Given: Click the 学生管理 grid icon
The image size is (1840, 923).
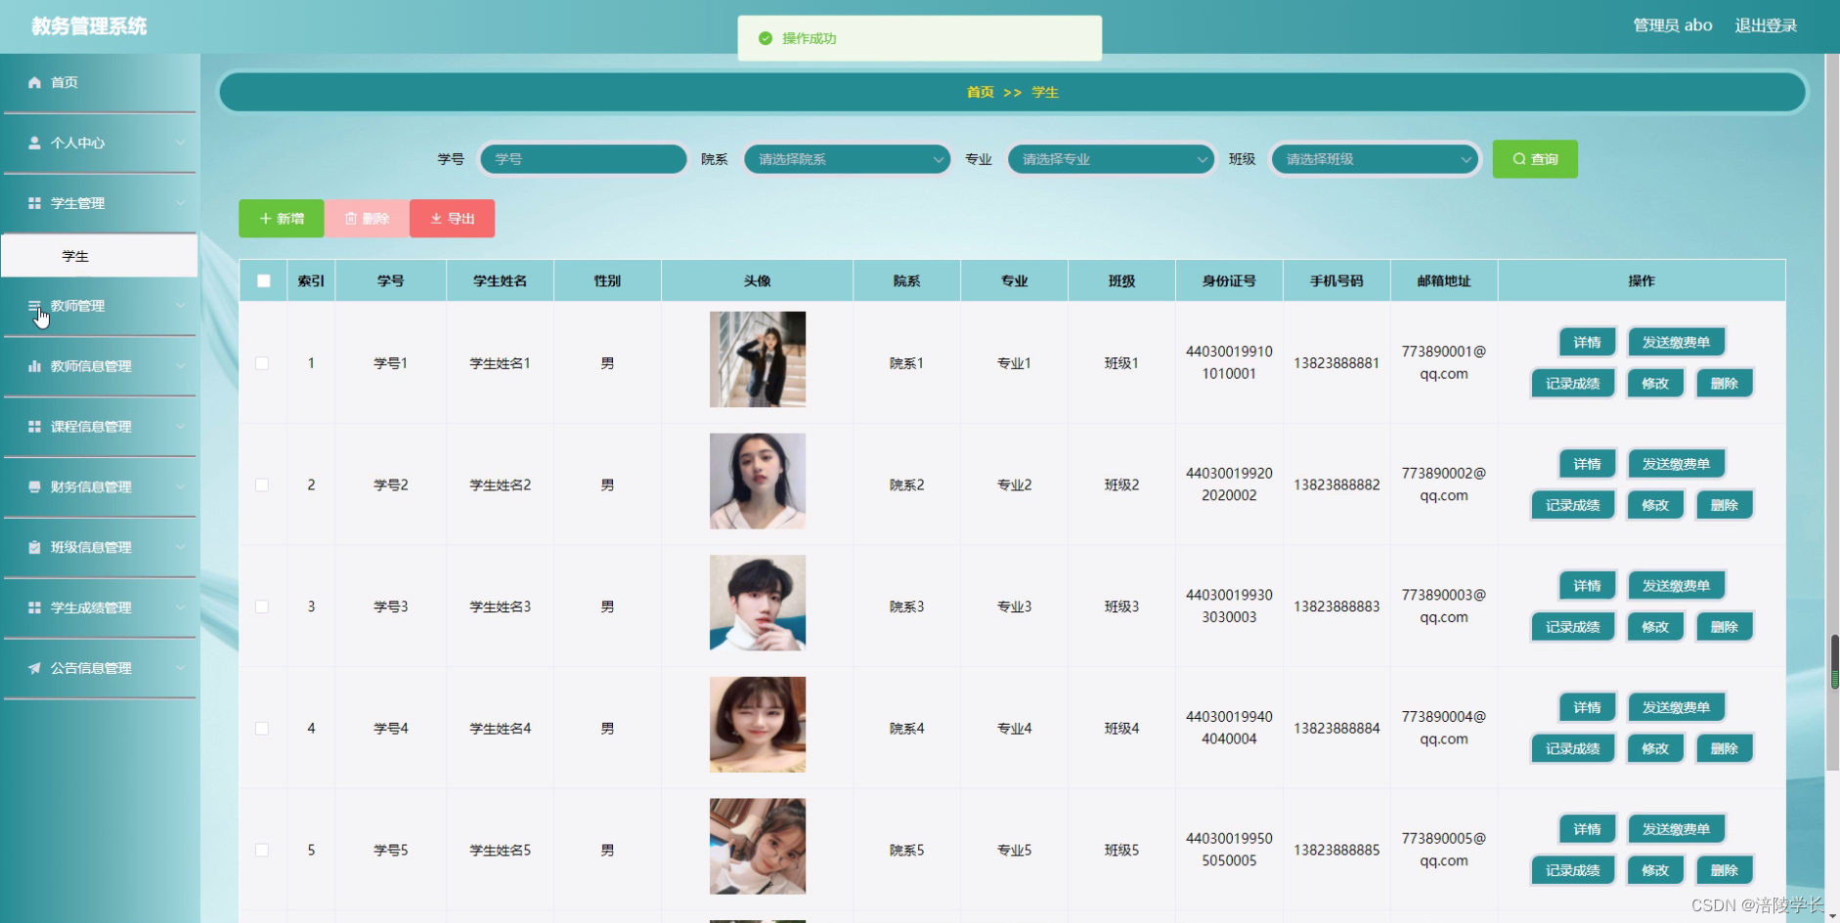Looking at the screenshot, I should [x=34, y=203].
